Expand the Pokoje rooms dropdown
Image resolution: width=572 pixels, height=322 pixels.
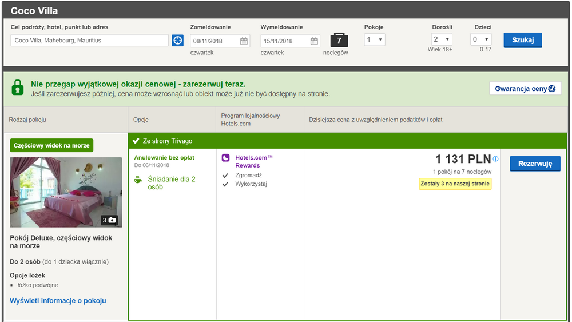point(375,39)
